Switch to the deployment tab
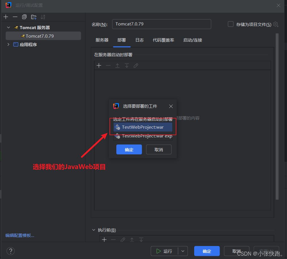287x259 pixels. pyautogui.click(x=122, y=40)
